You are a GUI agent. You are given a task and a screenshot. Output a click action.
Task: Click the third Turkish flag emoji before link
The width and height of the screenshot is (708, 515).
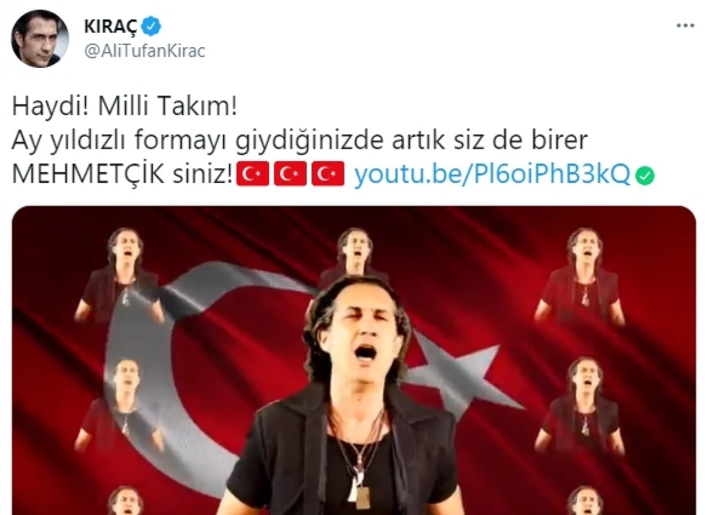tap(328, 175)
